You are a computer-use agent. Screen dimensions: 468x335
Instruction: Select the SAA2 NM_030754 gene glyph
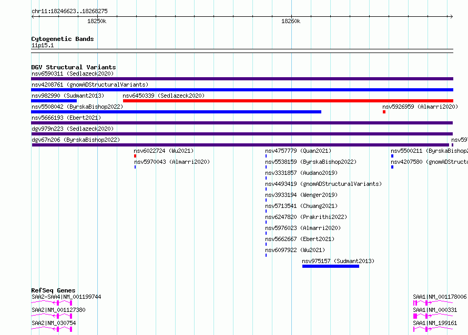tap(52, 329)
